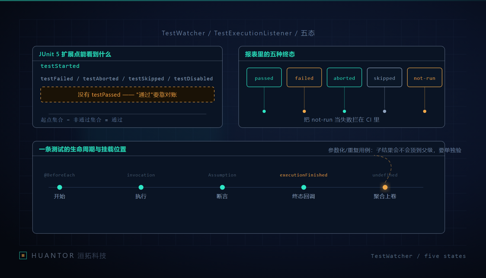Select the 开始 timeline node

[60, 187]
